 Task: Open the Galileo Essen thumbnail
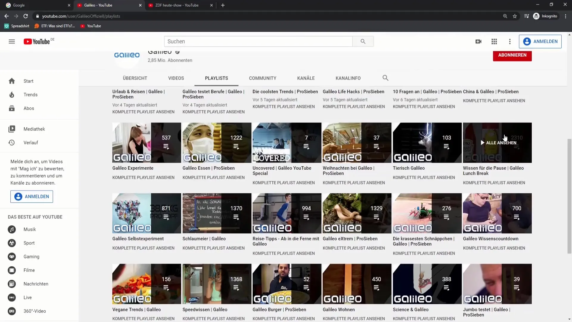(217, 143)
